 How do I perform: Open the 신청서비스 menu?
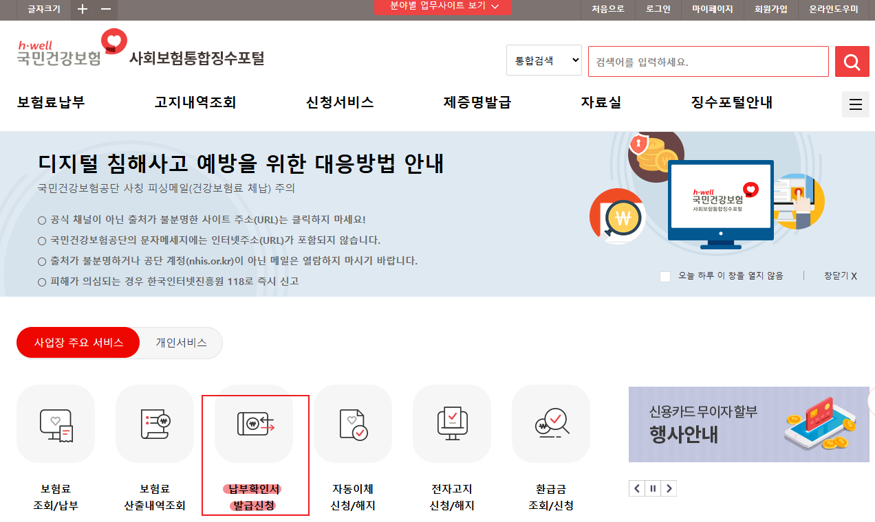(340, 102)
